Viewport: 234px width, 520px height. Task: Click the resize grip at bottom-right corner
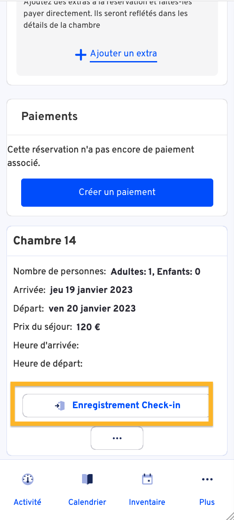(x=230, y=516)
